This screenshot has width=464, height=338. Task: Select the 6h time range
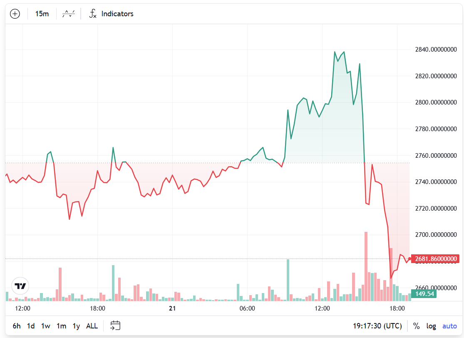[17, 326]
